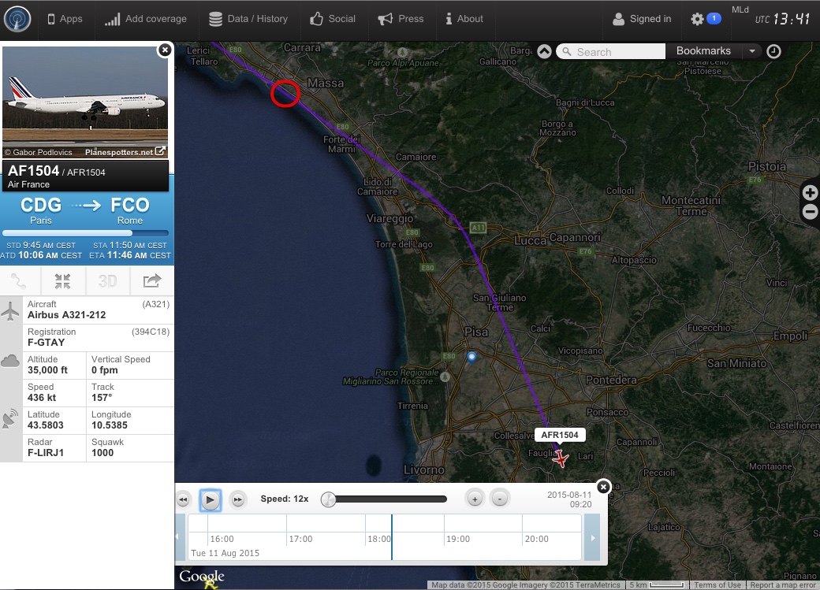This screenshot has width=820, height=590.
Task: Switch to 3D view
Action: point(108,281)
